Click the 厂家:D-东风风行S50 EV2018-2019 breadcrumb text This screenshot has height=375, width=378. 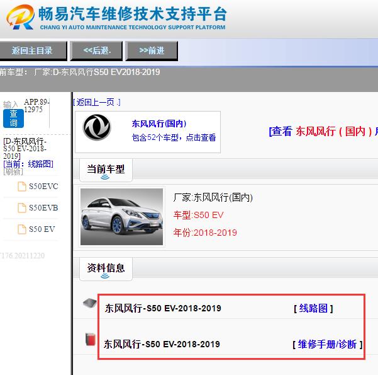coord(97,72)
